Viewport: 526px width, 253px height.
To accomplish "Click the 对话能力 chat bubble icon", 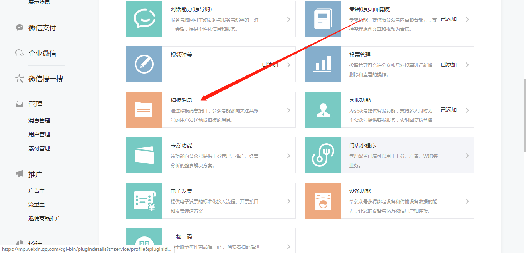I will 144,19.
